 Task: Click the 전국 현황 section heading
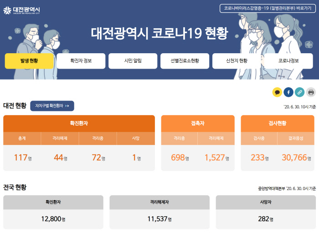click(15, 187)
